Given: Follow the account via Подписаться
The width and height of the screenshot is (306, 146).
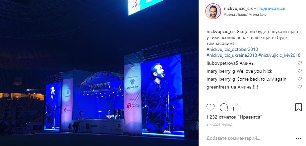Looking at the screenshot, I should coord(271,9).
